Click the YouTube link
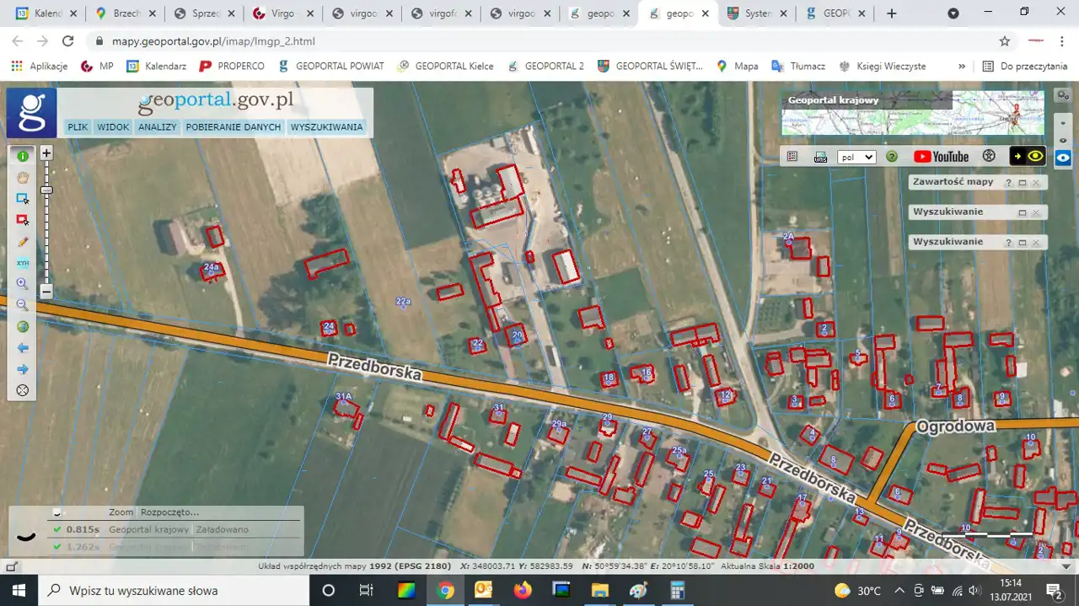Screen dimensions: 1079x606 point(941,157)
